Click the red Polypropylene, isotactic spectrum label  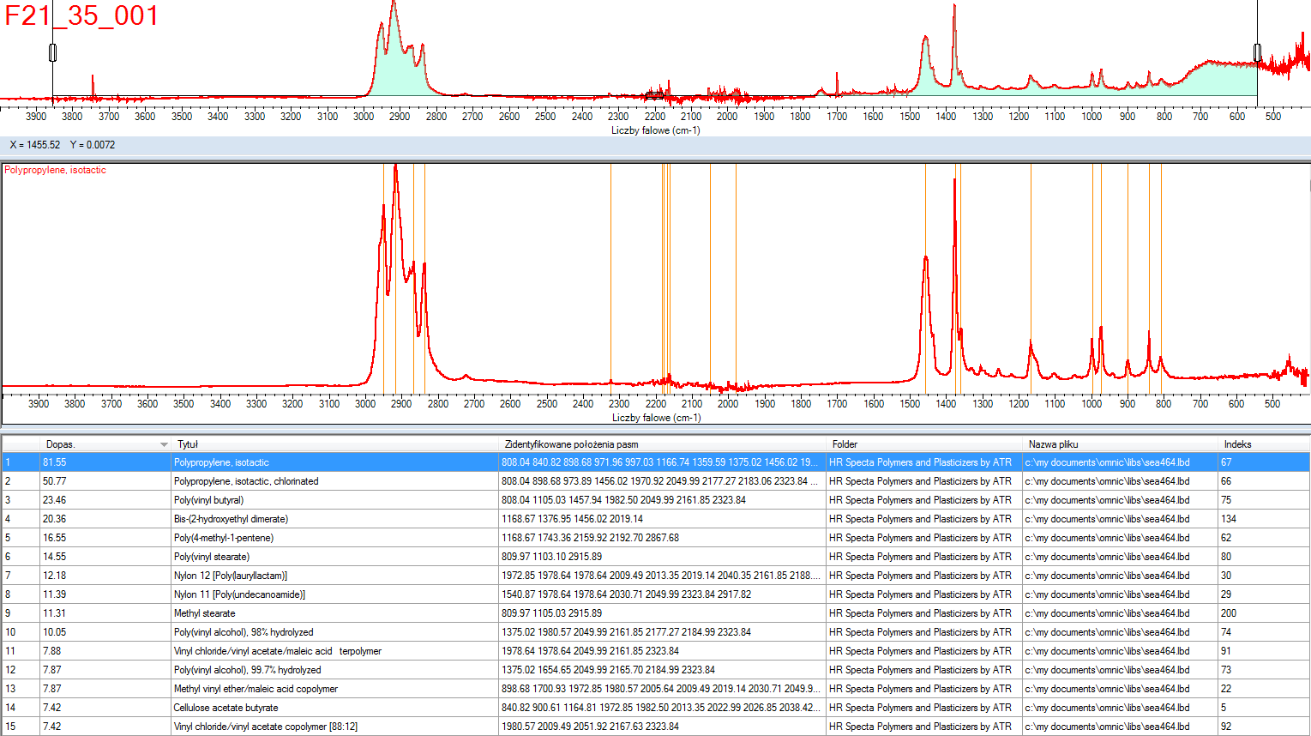coord(56,170)
